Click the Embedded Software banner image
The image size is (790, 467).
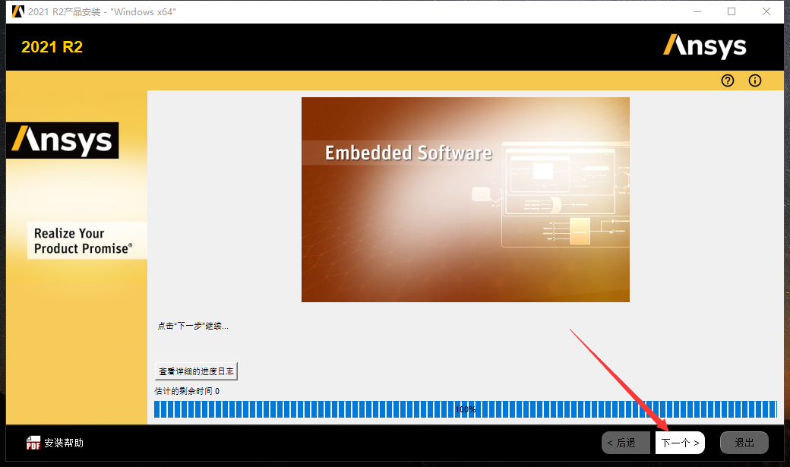click(465, 199)
